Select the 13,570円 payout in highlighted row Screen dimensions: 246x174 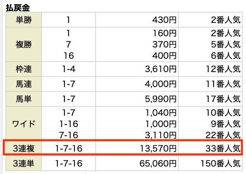[158, 148]
